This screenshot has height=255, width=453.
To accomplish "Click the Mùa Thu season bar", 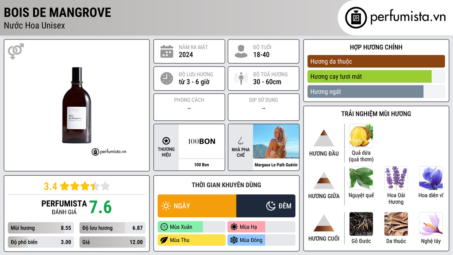I will pos(192,240).
